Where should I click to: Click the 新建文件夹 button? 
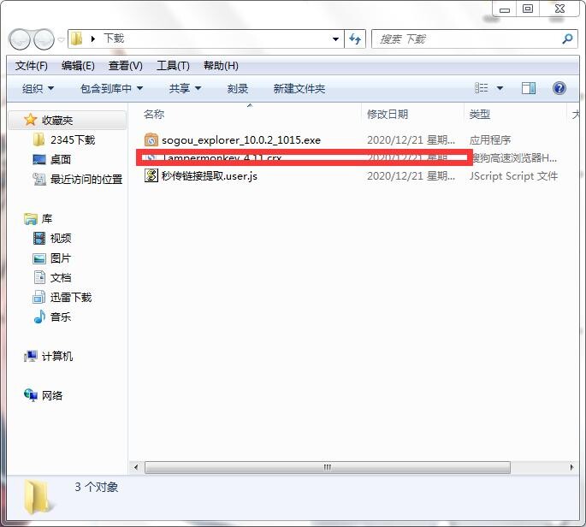[x=299, y=88]
